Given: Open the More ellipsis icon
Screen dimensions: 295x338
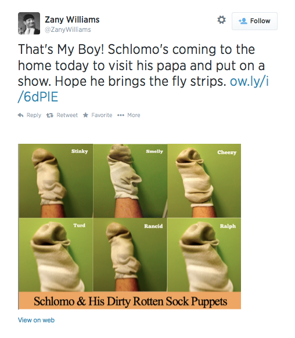Looking at the screenshot, I should click(121, 115).
